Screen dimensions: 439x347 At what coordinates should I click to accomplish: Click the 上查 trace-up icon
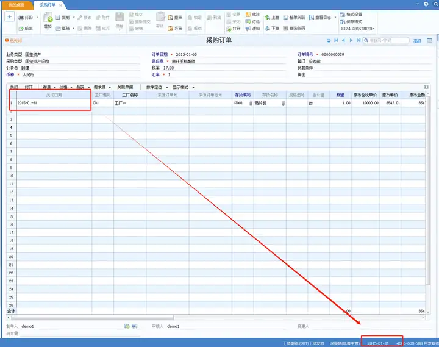click(x=268, y=17)
